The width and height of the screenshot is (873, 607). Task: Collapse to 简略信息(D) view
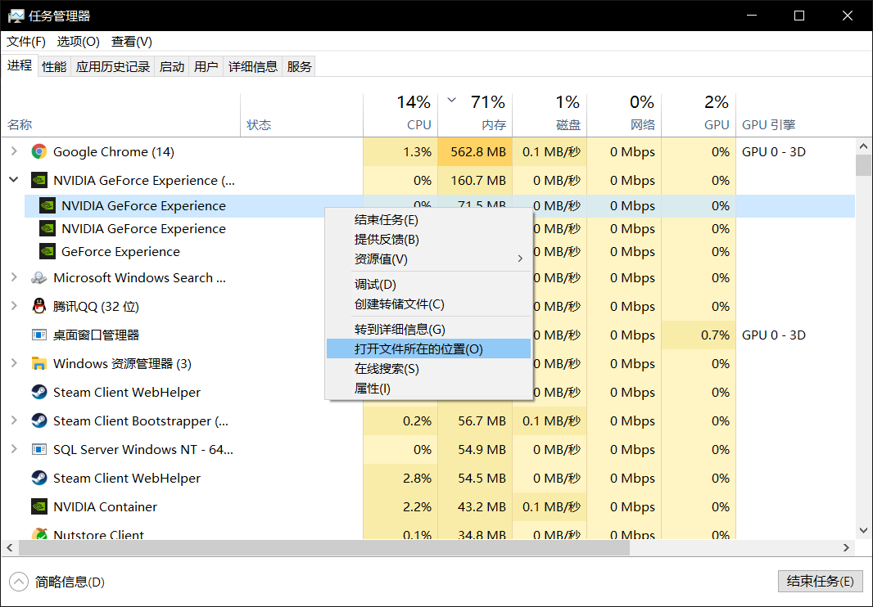click(x=57, y=582)
